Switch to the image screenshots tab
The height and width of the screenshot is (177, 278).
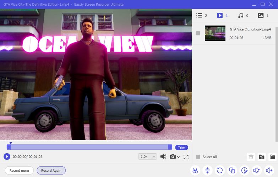[x=263, y=16]
